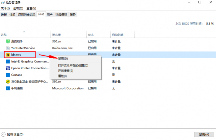Click the 5.1 秒 BIOS time value
Image resolution: width=216 pixels, height=140 pixels.
pyautogui.click(x=210, y=24)
